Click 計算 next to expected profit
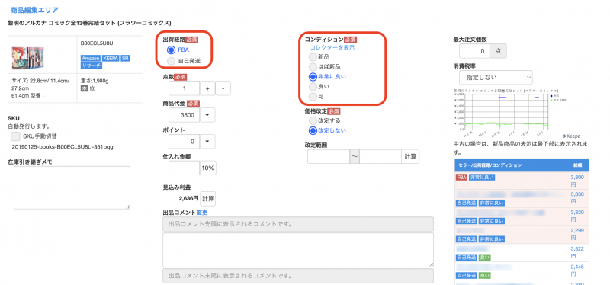The height and width of the screenshot is (285, 610). (207, 198)
